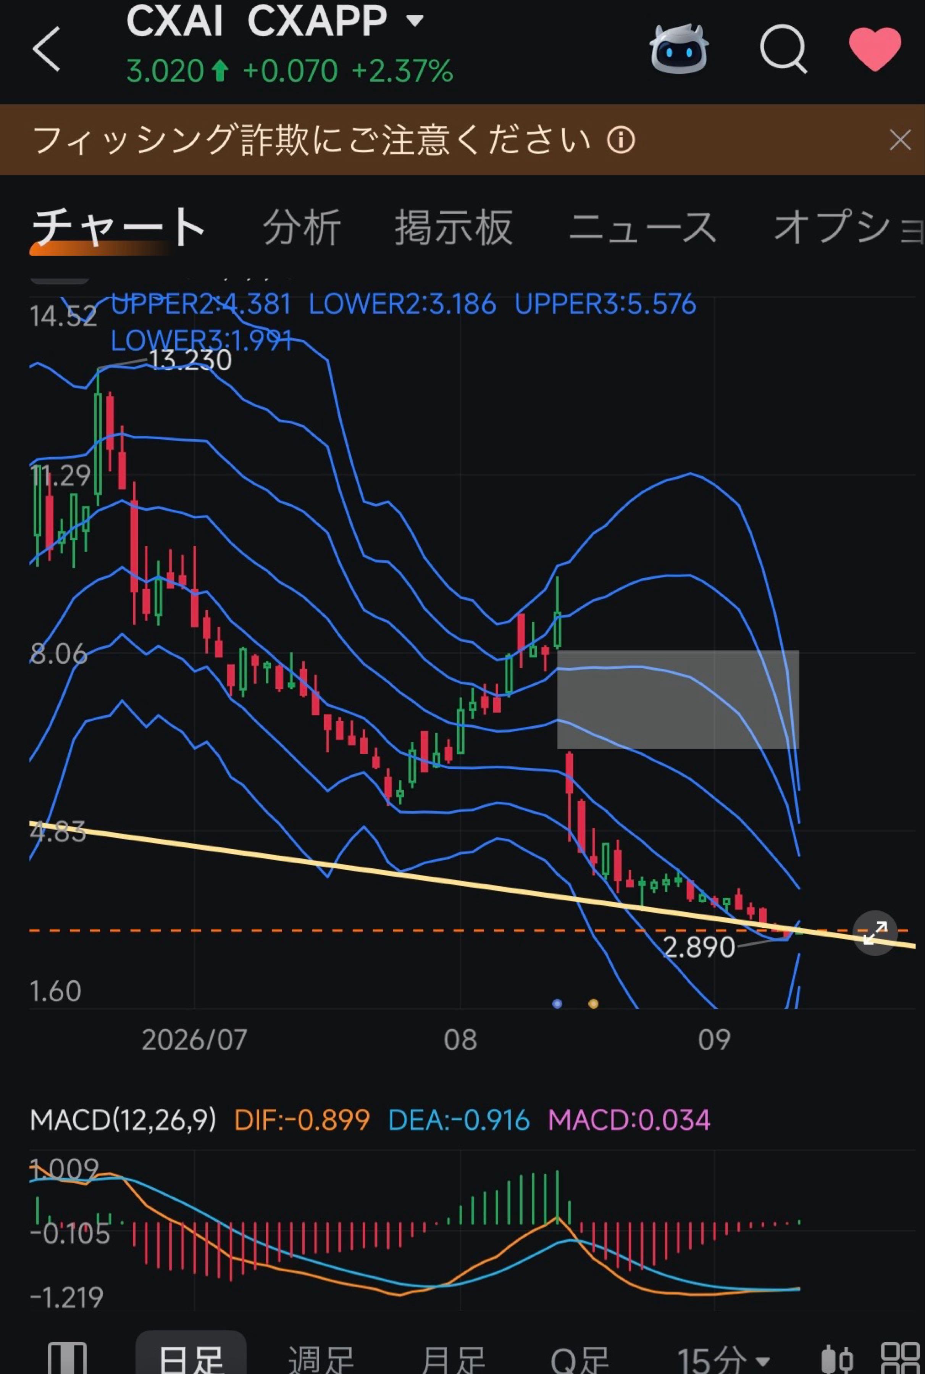Tap the +2.37% percent change
Screen dimensions: 925x1374
pyautogui.click(x=402, y=71)
